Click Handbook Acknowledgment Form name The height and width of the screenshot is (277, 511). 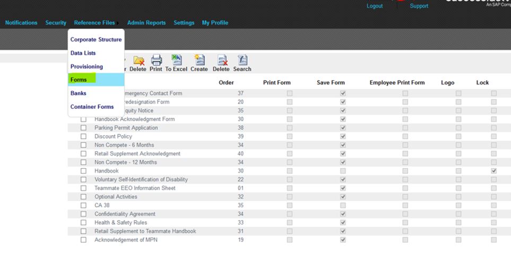[135, 119]
